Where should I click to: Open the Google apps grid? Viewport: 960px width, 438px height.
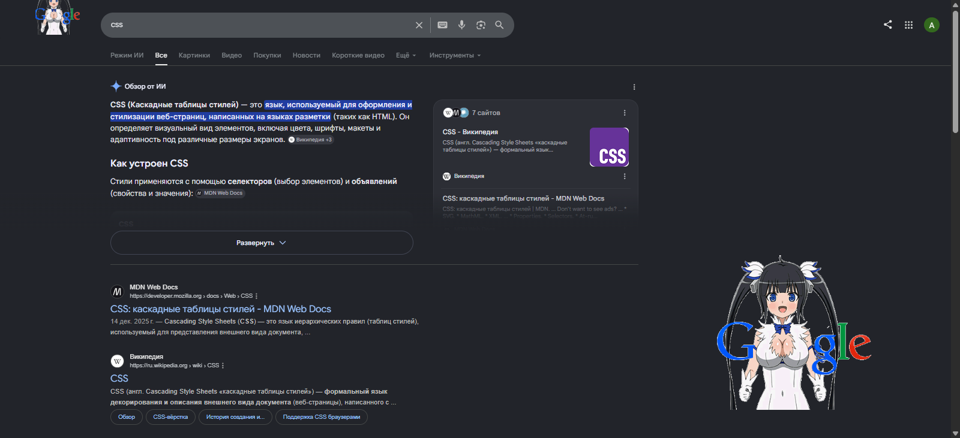(909, 25)
